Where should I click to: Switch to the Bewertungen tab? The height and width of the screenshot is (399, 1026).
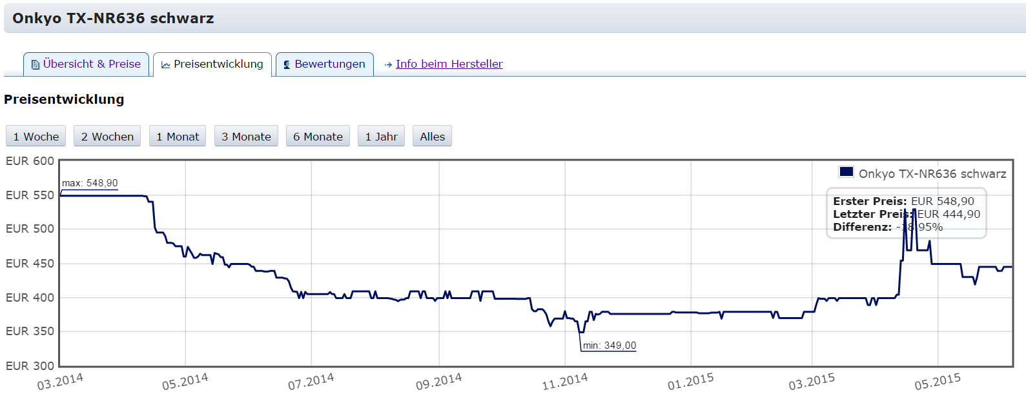[325, 64]
